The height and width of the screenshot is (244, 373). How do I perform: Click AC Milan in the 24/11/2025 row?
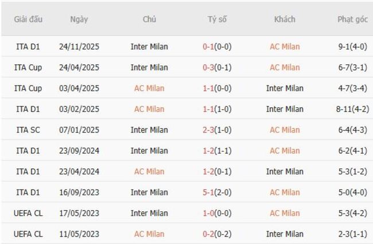point(285,47)
